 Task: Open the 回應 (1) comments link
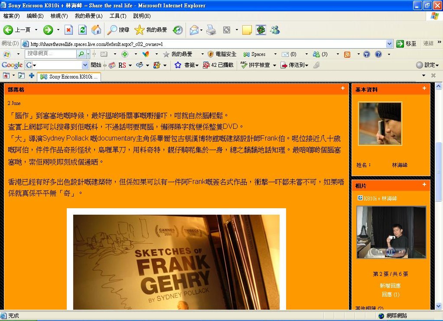coord(391,295)
